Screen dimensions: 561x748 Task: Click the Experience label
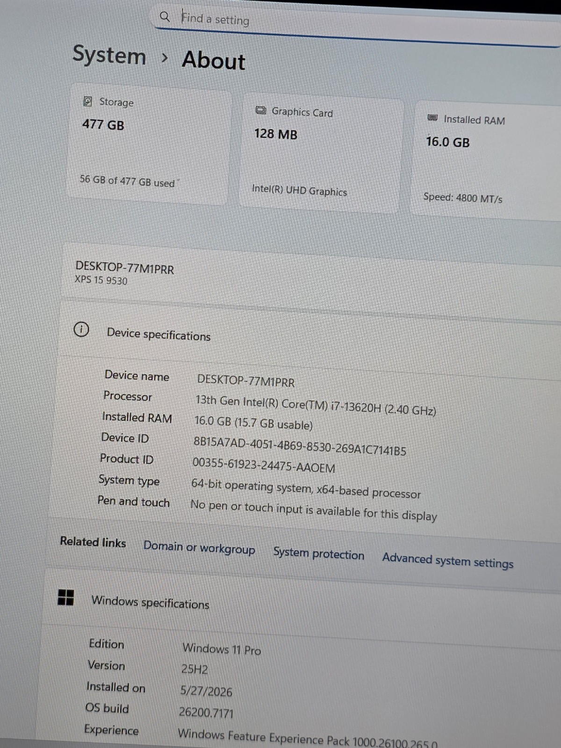pos(111,730)
